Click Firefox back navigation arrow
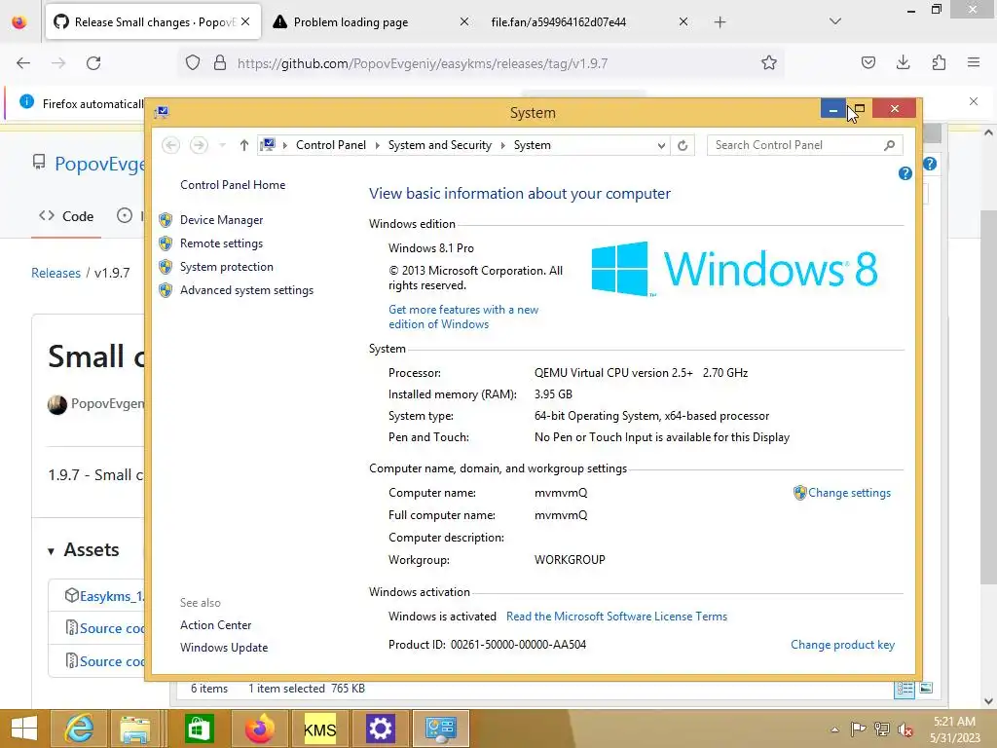The image size is (997, 748). tap(23, 63)
